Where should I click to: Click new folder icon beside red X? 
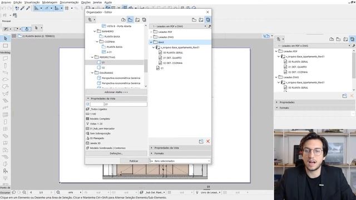pos(201,141)
